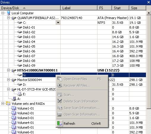Click the scrollbar up arrow
The width and height of the screenshot is (151, 134).
(x=149, y=13)
